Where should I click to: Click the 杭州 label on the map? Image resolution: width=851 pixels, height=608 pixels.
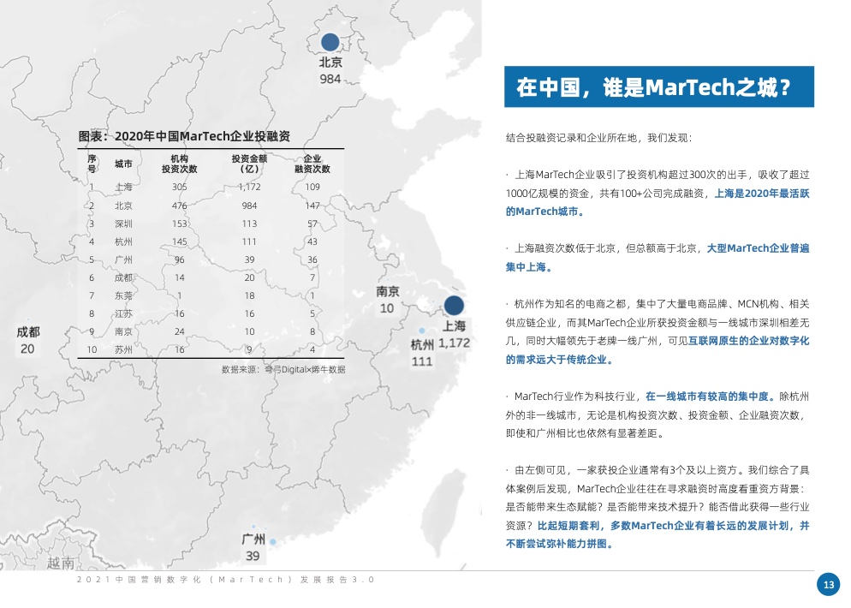coord(422,345)
